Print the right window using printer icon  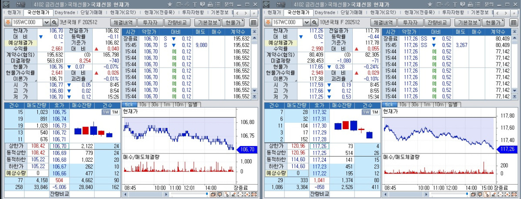coord(471,4)
